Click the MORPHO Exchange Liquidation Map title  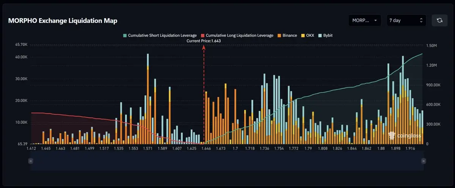pyautogui.click(x=63, y=20)
